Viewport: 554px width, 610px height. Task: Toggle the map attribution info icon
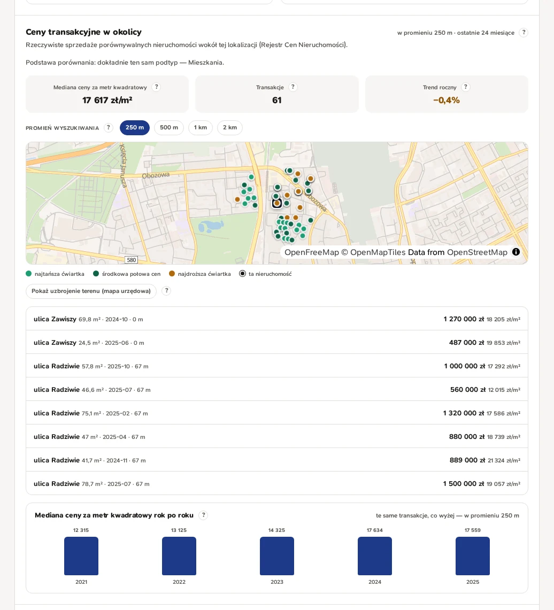tap(516, 252)
